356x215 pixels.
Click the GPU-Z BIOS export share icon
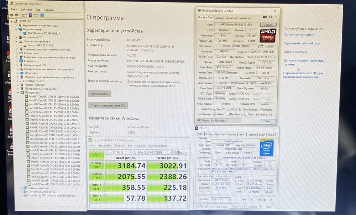pyautogui.click(x=261, y=46)
